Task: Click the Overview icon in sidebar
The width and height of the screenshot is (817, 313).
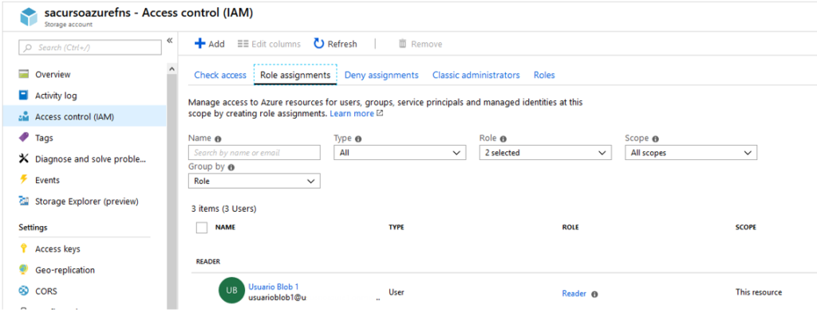Action: pyautogui.click(x=23, y=74)
